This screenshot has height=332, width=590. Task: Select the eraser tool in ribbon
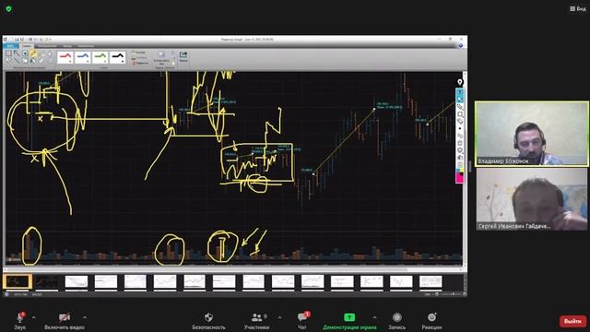[x=41, y=61]
